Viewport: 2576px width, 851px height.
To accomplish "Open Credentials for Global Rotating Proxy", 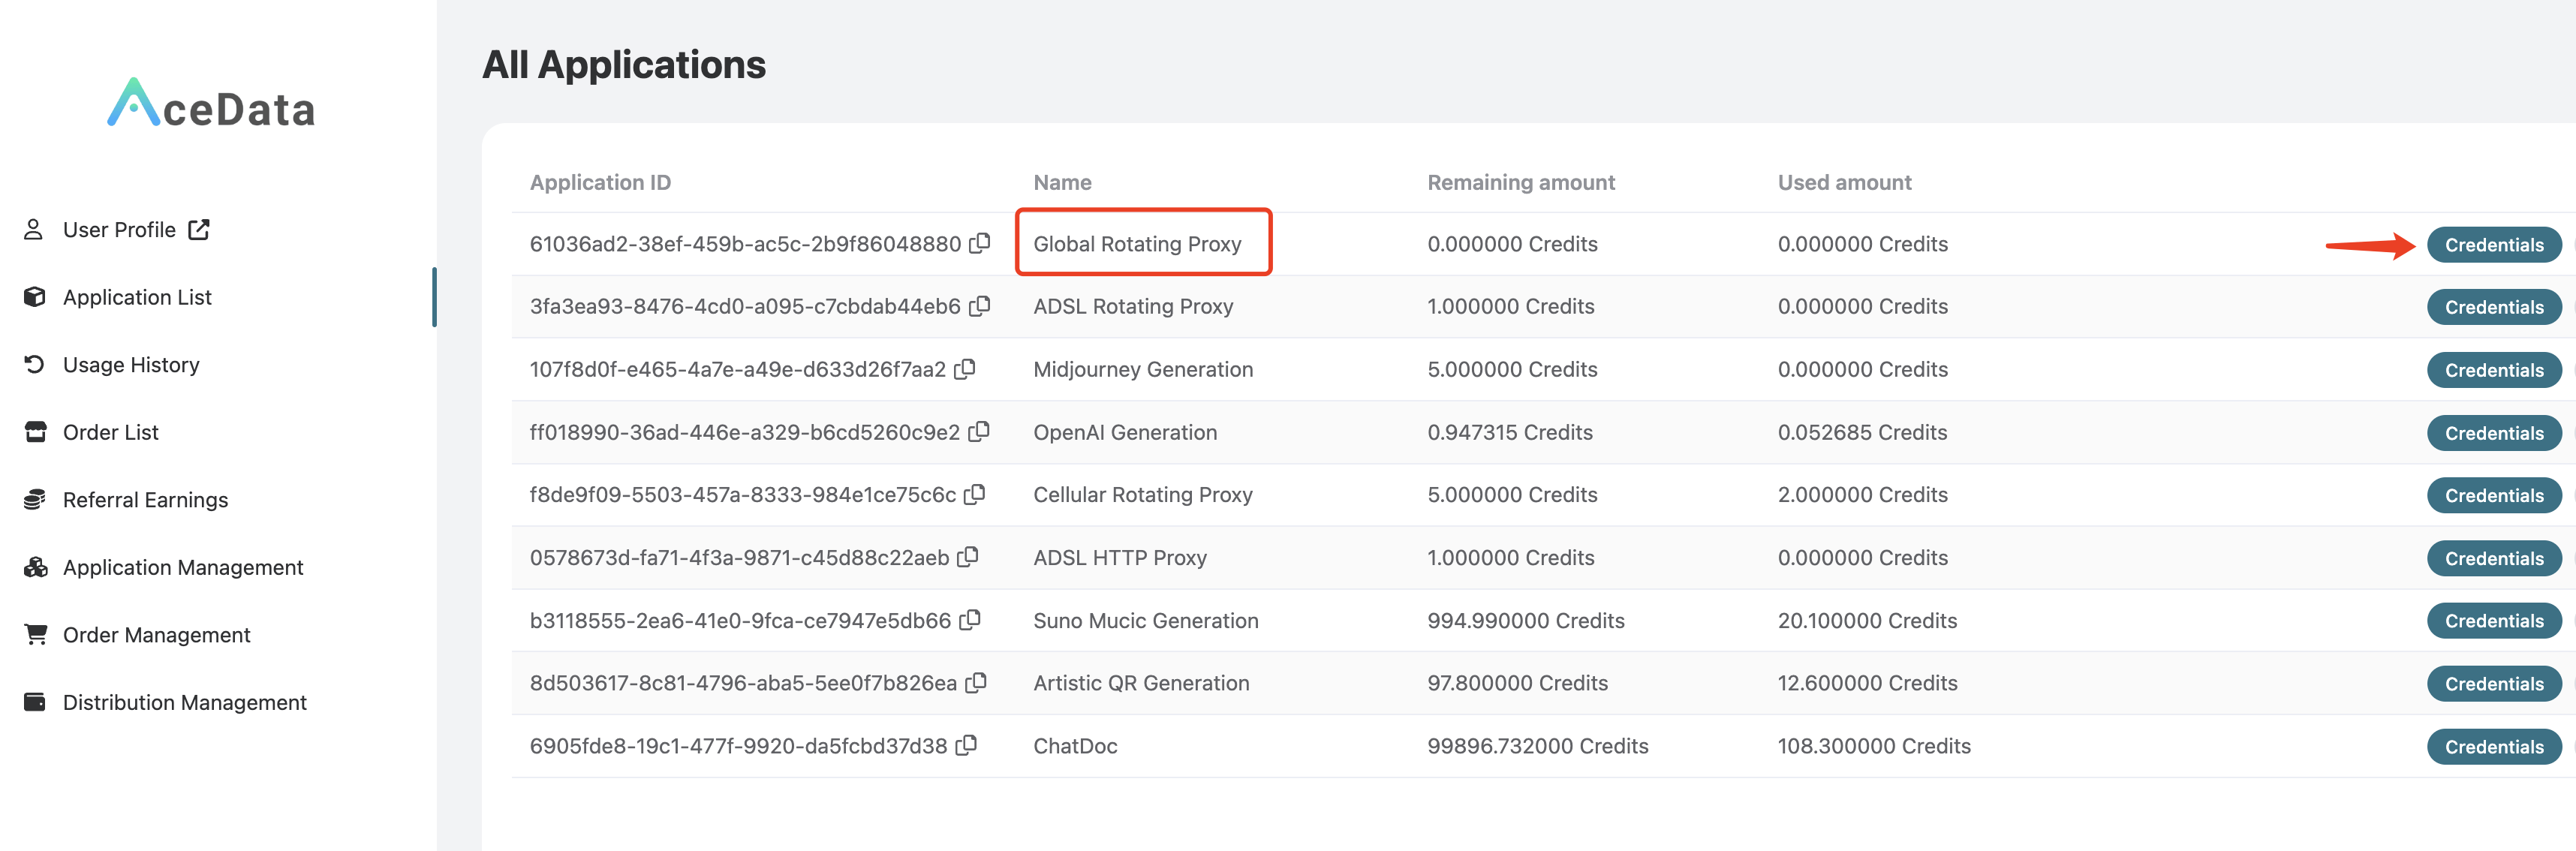I will (x=2493, y=245).
